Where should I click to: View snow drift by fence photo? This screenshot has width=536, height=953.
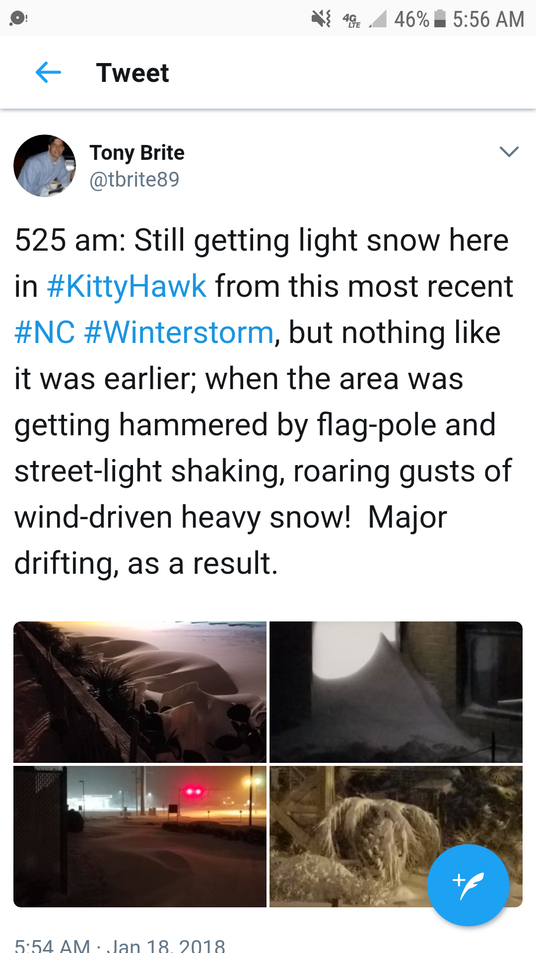click(140, 692)
